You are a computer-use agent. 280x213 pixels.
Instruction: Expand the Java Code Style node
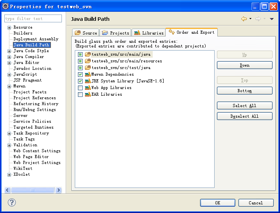(9, 51)
